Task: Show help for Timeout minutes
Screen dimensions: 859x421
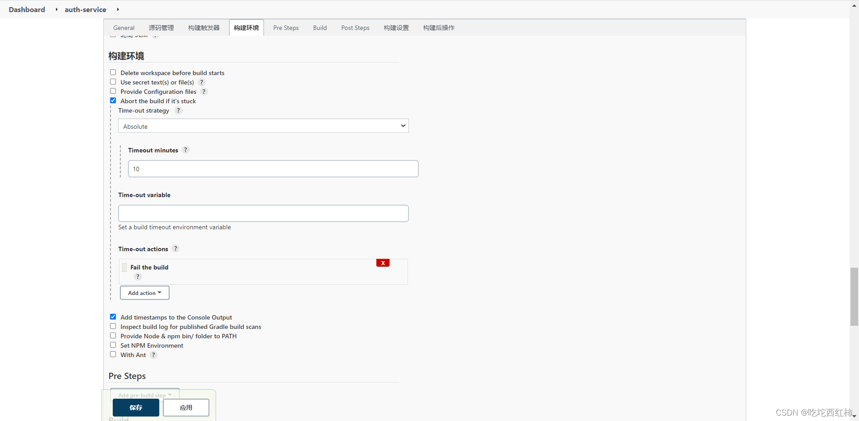Action: [x=186, y=150]
